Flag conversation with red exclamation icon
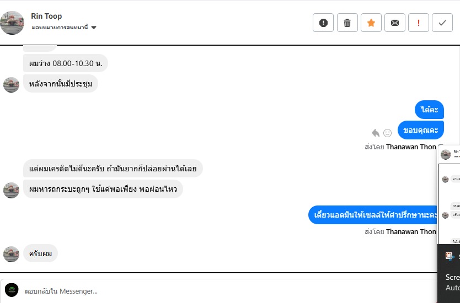 coord(419,23)
